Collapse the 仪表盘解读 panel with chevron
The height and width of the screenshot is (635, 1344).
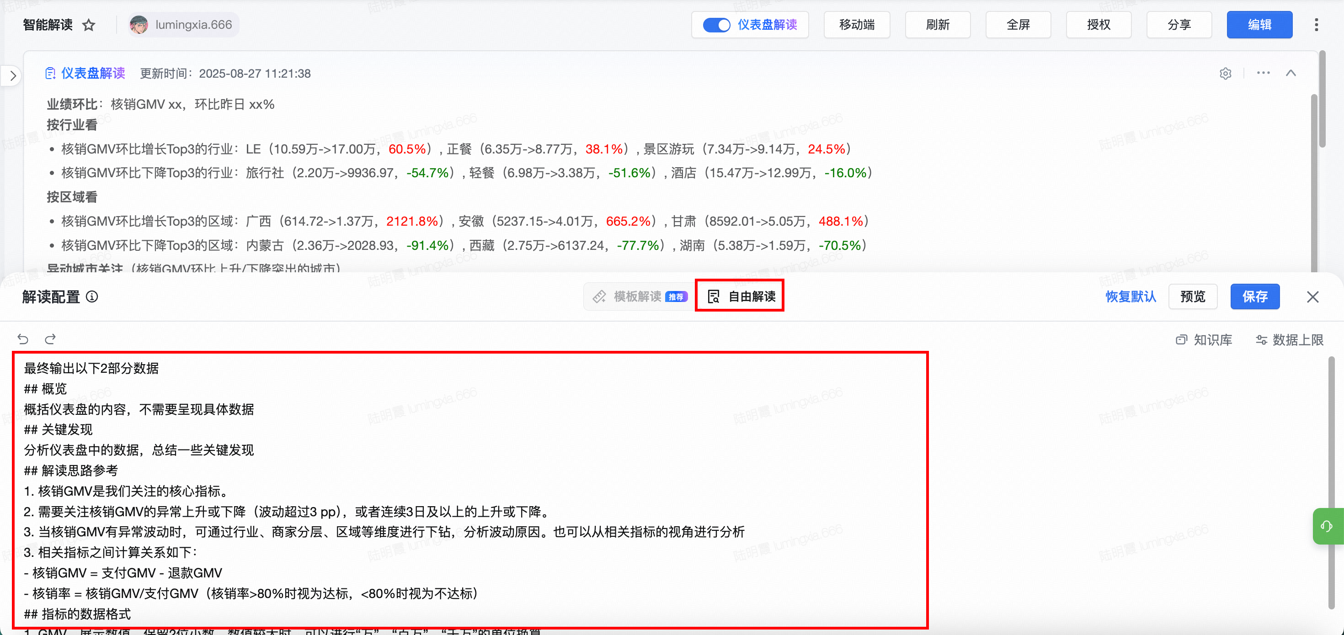(1291, 73)
